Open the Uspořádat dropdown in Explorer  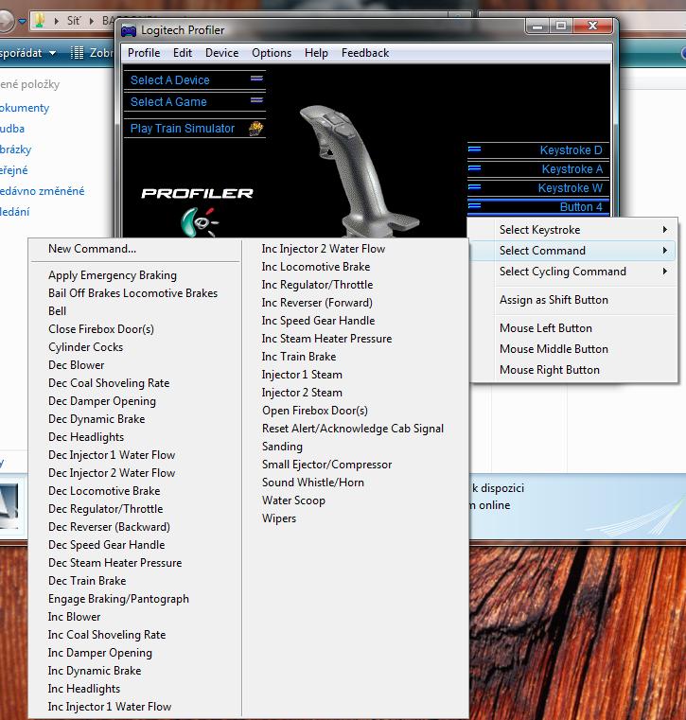(x=27, y=53)
